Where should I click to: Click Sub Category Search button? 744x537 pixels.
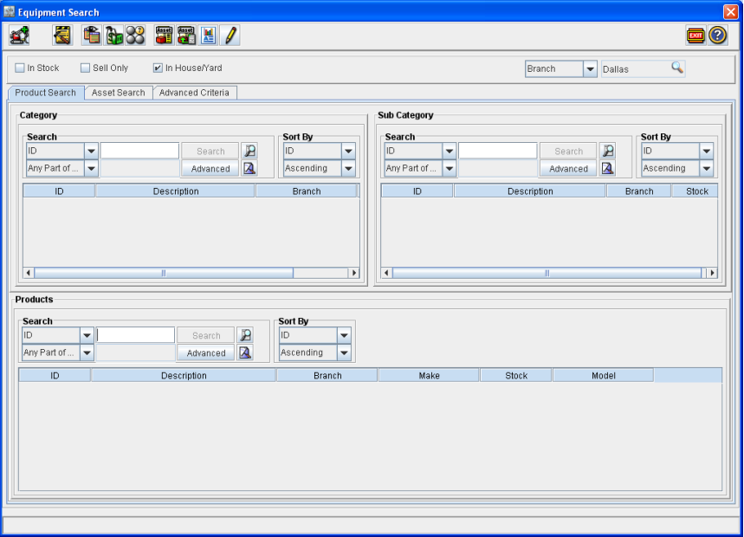tap(568, 151)
